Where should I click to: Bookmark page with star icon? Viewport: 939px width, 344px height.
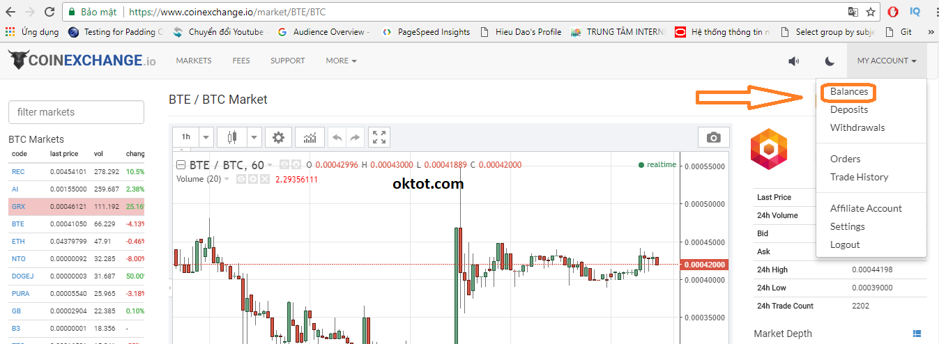pos(871,12)
